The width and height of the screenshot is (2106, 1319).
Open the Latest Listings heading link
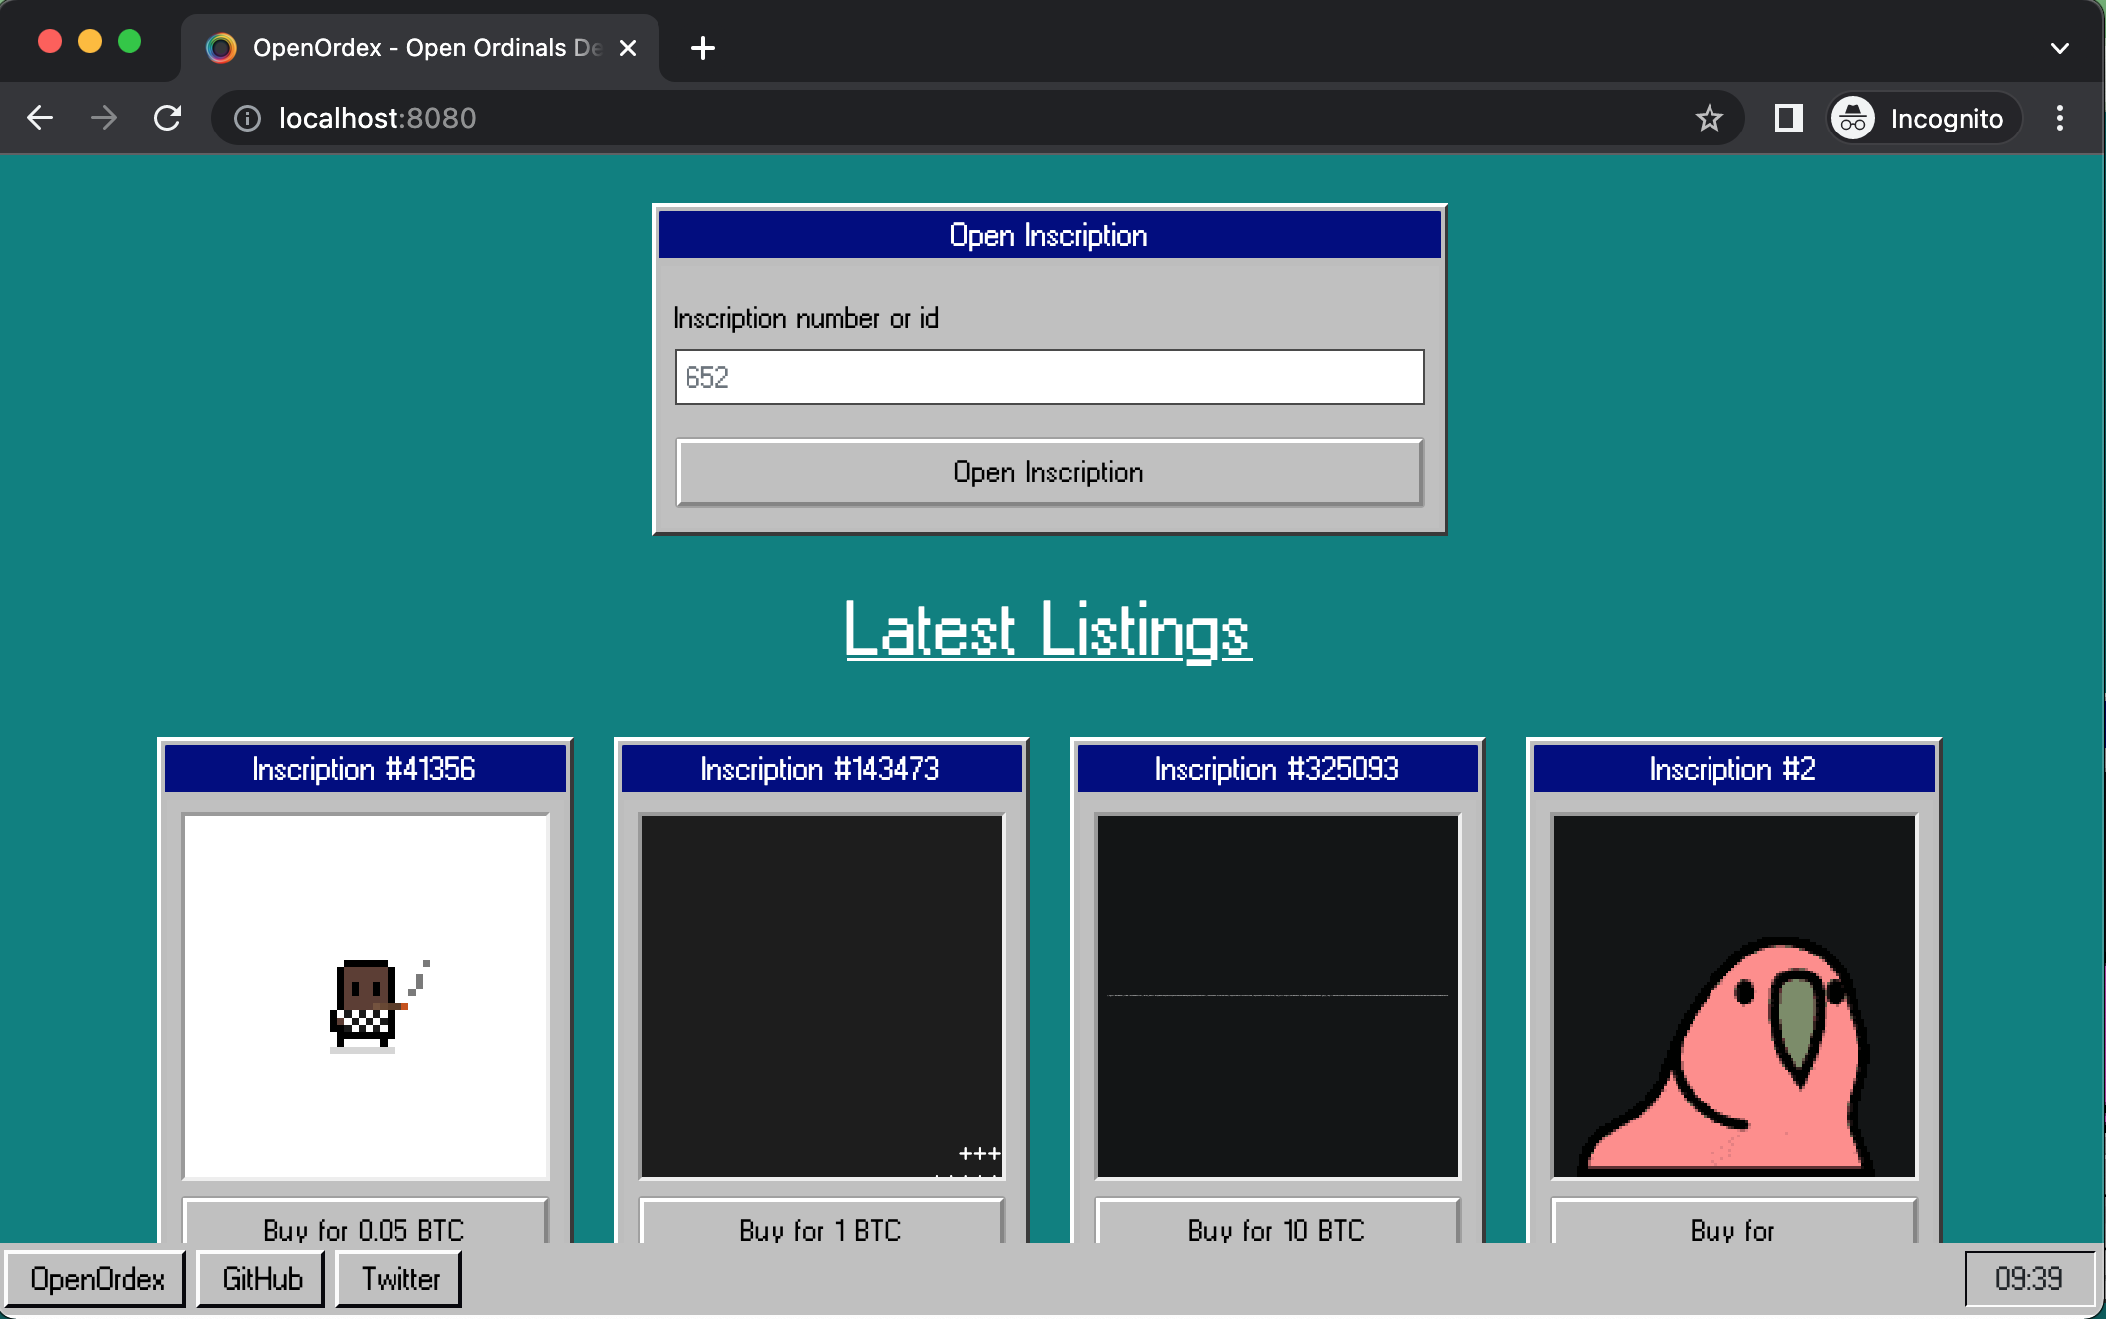pos(1048,630)
